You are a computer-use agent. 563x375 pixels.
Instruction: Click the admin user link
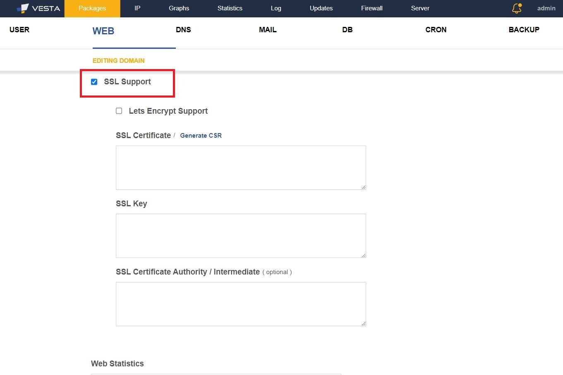[x=546, y=8]
